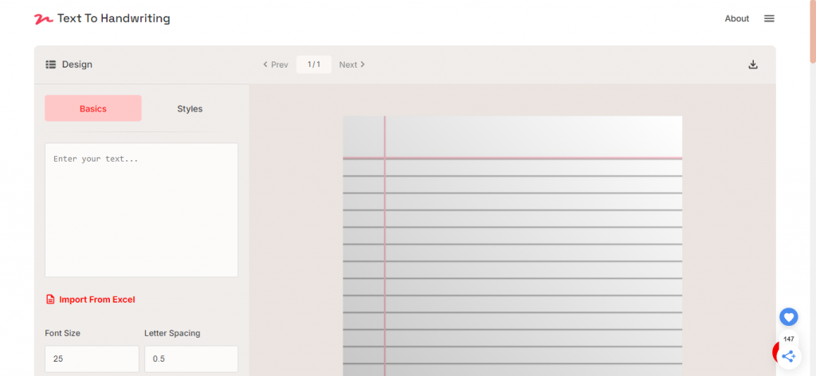Click the Next chevron arrow

pyautogui.click(x=363, y=65)
